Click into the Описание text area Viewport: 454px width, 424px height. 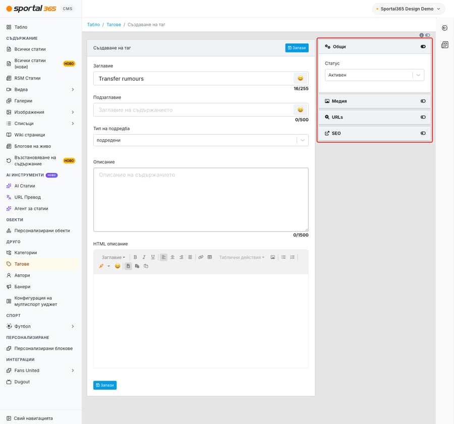[201, 200]
